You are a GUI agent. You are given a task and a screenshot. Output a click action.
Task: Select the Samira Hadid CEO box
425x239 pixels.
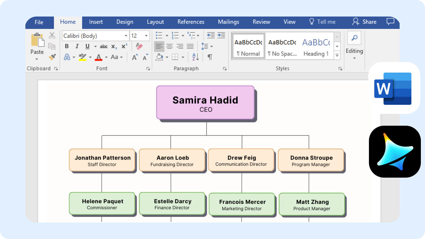[205, 103]
